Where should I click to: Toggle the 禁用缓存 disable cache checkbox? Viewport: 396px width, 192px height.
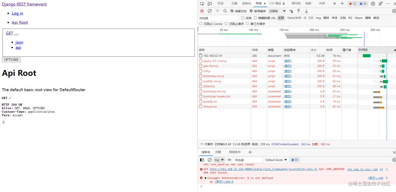[251, 11]
